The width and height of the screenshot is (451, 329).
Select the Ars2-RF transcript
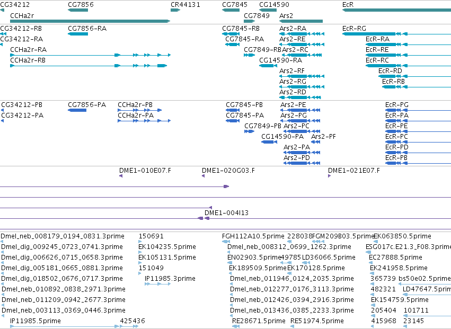(302, 76)
